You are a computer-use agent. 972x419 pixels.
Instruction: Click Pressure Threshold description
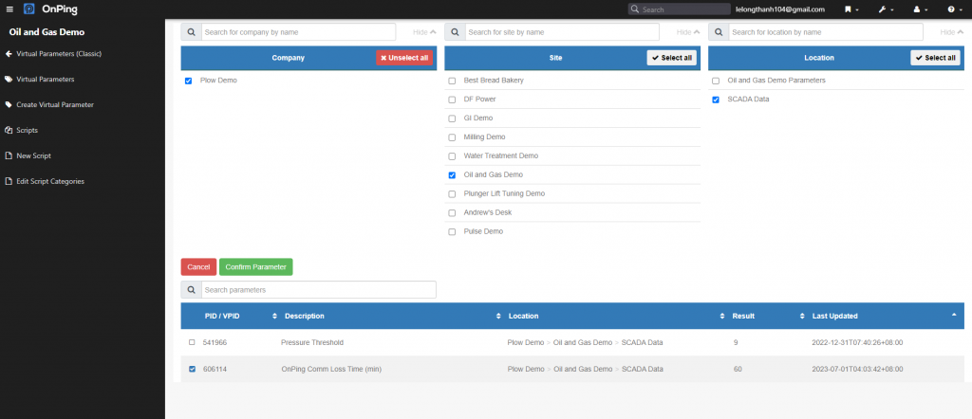click(311, 342)
